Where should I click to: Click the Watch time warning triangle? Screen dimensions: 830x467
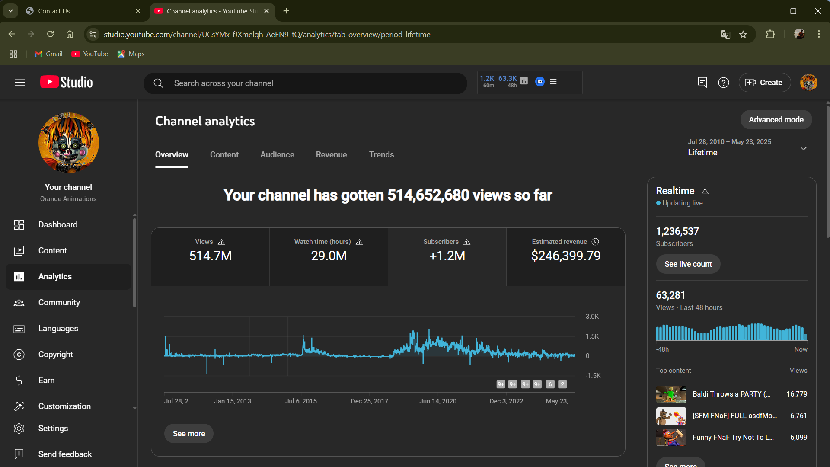pyautogui.click(x=359, y=242)
